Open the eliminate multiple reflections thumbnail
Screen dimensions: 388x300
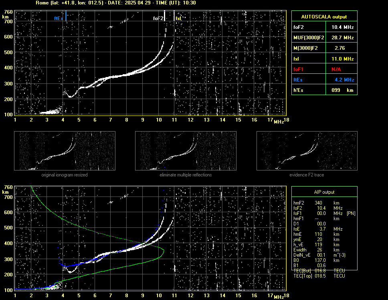click(x=186, y=151)
